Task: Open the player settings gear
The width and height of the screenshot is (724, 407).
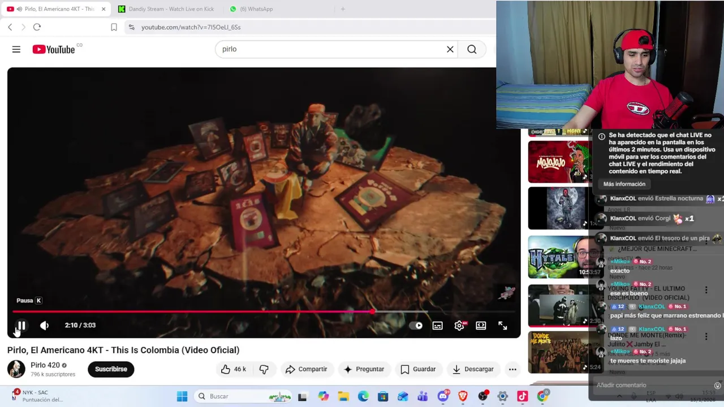Action: coord(459,326)
